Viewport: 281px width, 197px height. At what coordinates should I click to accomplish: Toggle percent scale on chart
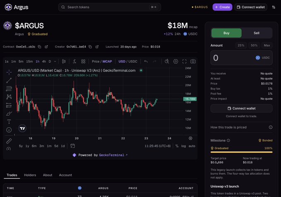pyautogui.click(x=177, y=146)
